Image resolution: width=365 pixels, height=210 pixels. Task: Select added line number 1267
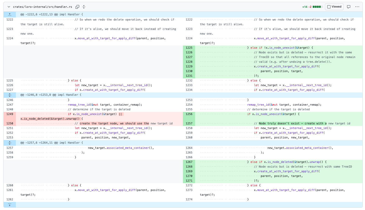click(189, 162)
